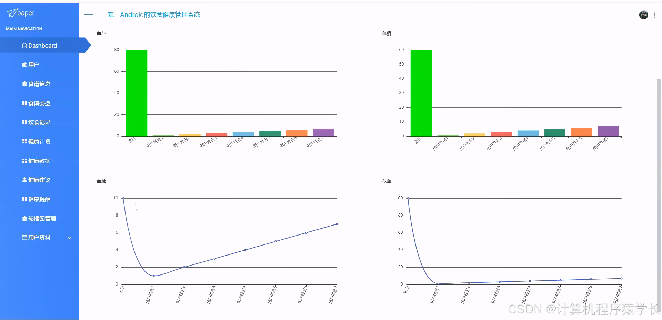Go to the 健康提醒 page

point(40,199)
